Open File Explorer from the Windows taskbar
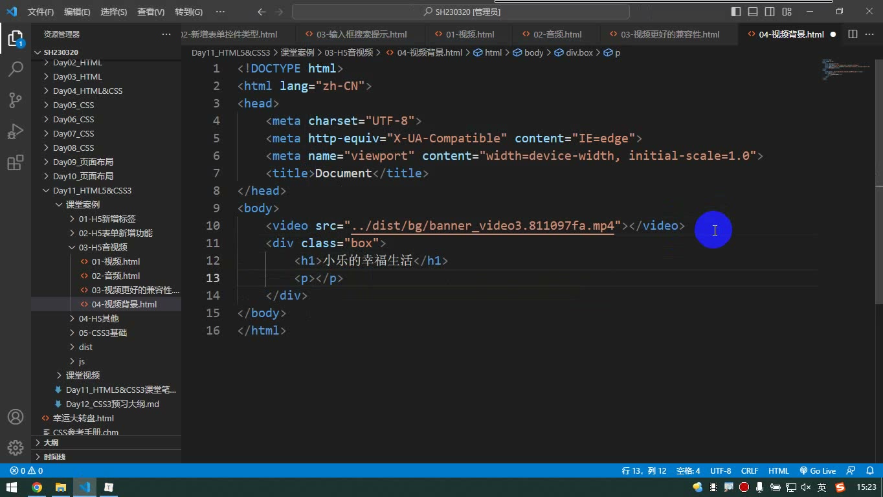Viewport: 883px width, 497px height. (x=61, y=487)
